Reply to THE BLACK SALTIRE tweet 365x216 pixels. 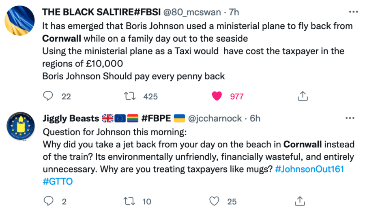coord(48,96)
